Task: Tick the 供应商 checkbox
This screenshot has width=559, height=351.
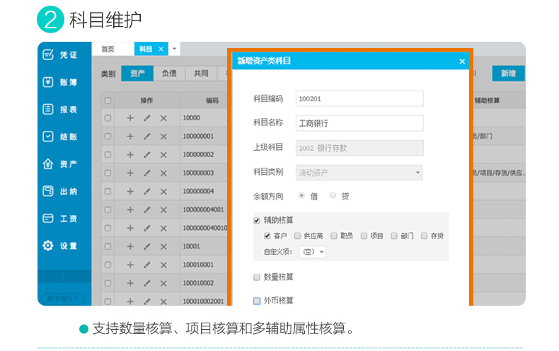Action: point(298,236)
